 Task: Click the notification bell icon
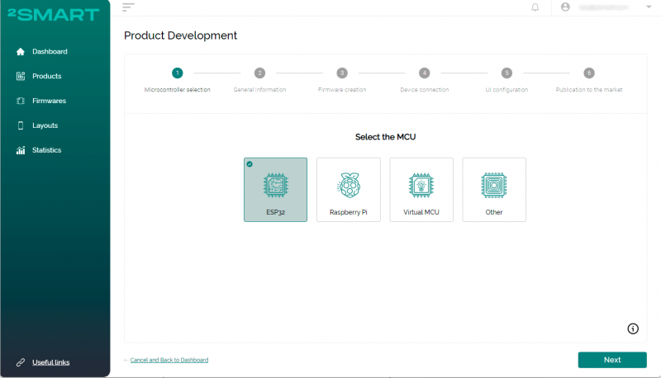tap(535, 7)
